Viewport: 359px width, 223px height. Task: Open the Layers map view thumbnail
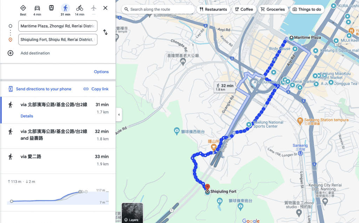pos(132,212)
